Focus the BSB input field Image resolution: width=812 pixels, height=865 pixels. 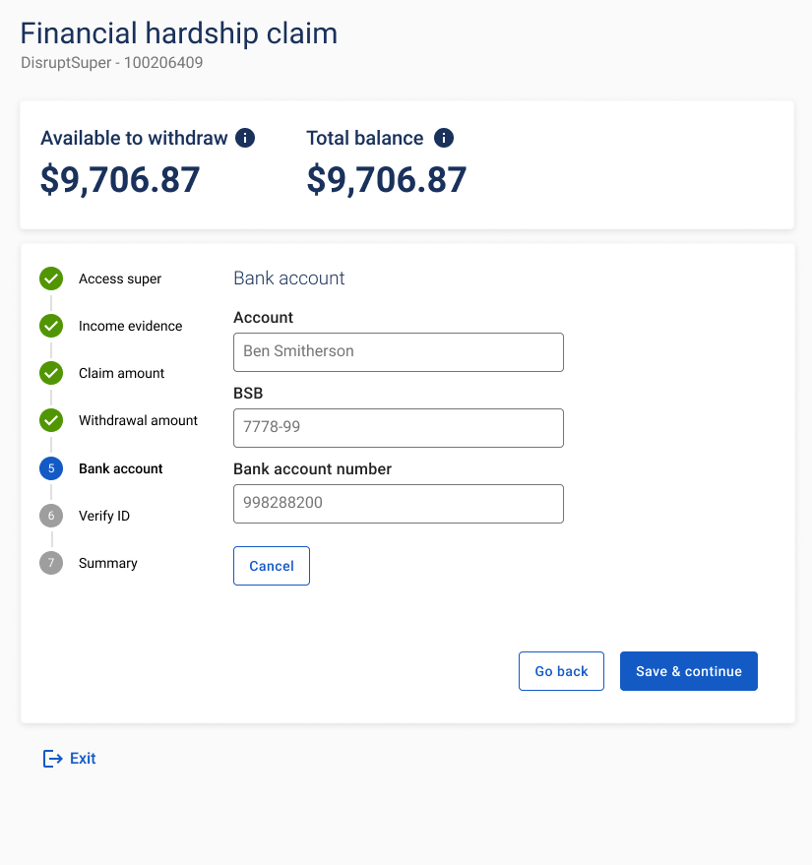(399, 428)
